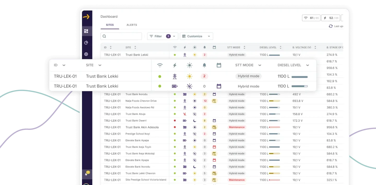Click the refresh icon beside Last update

331,26
